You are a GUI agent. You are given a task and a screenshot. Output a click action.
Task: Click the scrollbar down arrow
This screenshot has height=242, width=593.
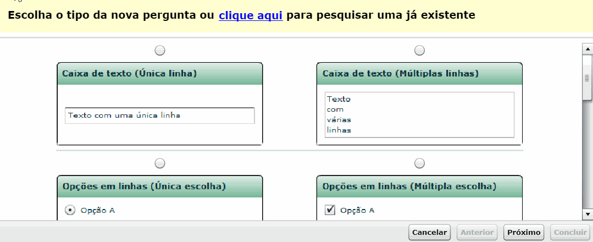[588, 215]
